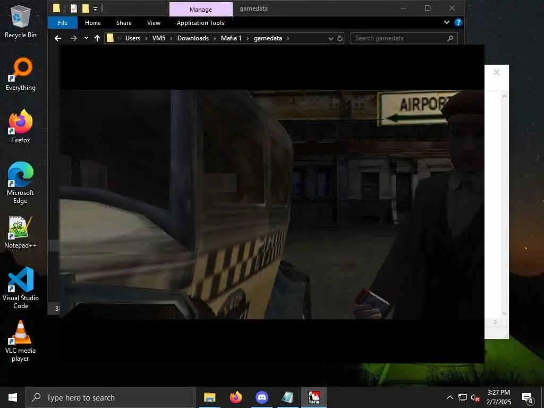Click the magnifier icon in the search box
Screen dimensions: 544x408
click(450, 38)
